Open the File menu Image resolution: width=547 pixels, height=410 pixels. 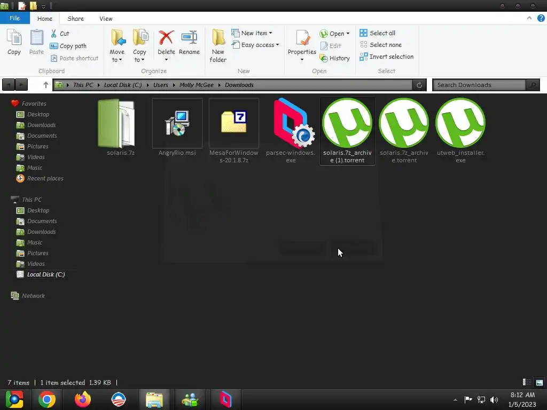[14, 18]
